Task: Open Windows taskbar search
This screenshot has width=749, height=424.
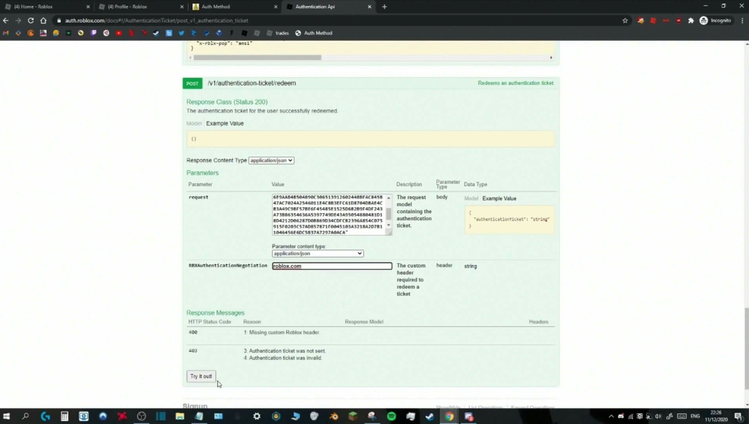Action: pos(26,416)
